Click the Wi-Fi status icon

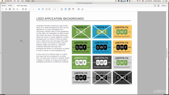(138, 1)
